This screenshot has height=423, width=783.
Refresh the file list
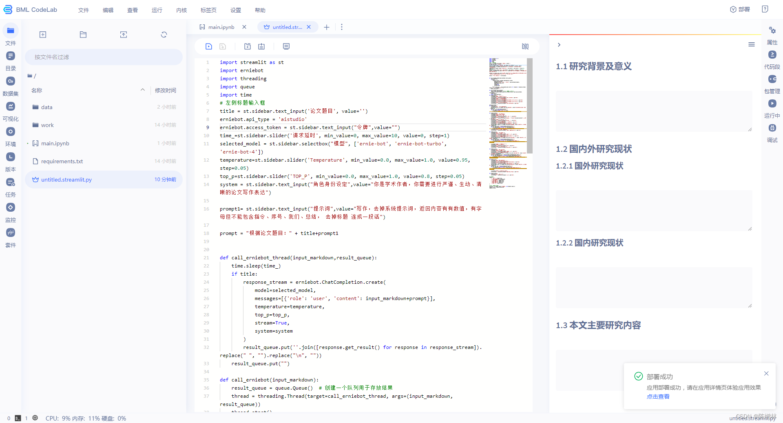pyautogui.click(x=164, y=35)
